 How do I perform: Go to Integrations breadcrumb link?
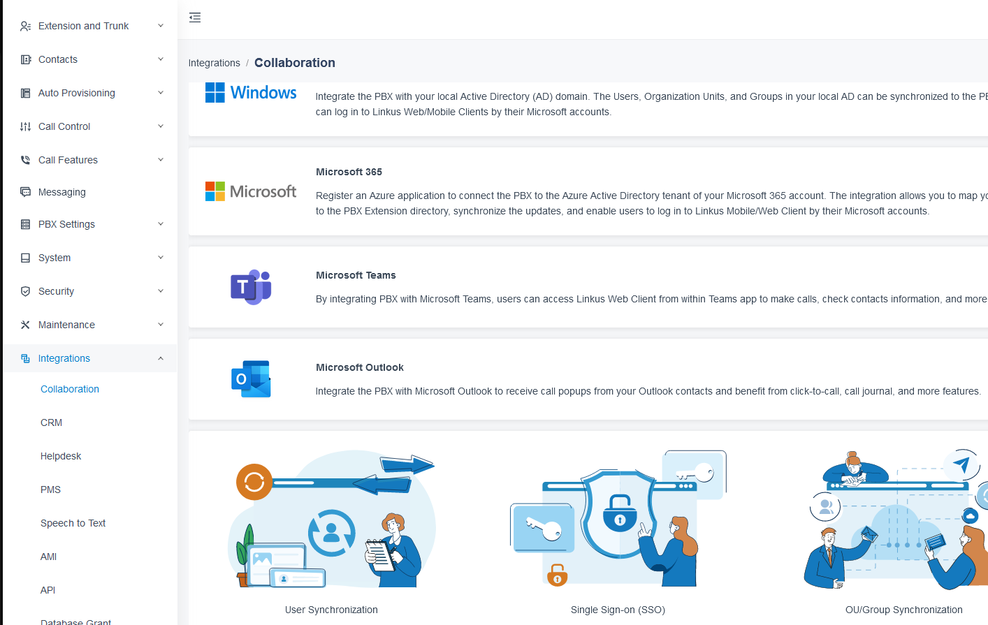(214, 63)
